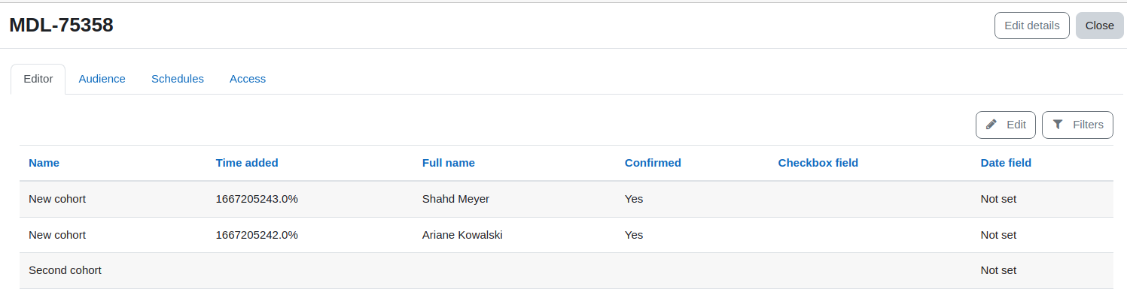Click the Shahd Meyer name cell
The image size is (1127, 289).
[x=455, y=199]
